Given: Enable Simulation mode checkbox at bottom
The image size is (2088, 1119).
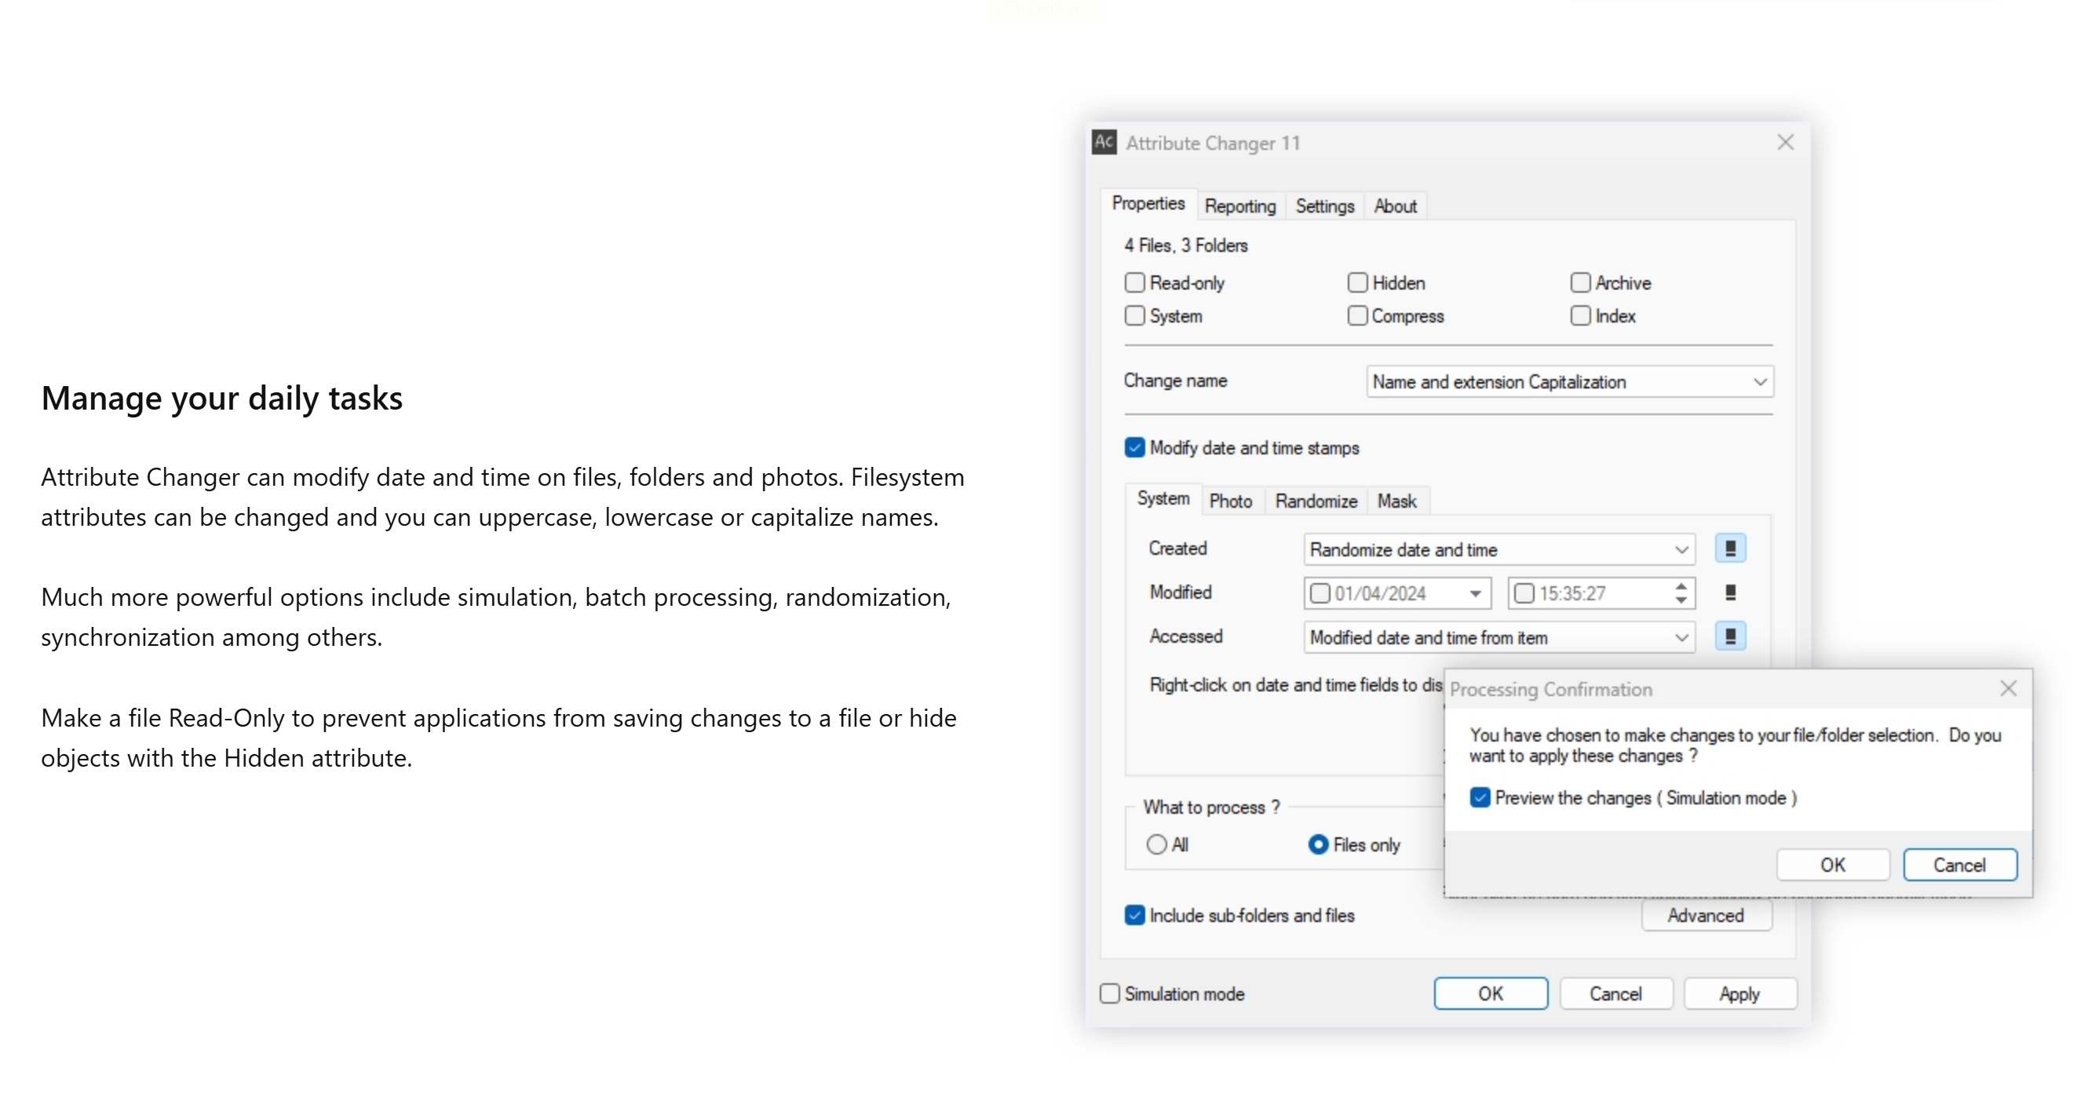Looking at the screenshot, I should (1109, 994).
